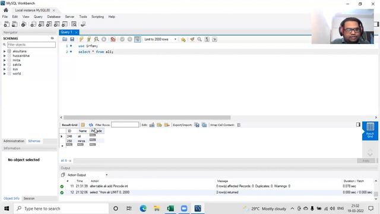The image size is (380, 214).
Task: Open the Object Info tab
Action: 11,199
